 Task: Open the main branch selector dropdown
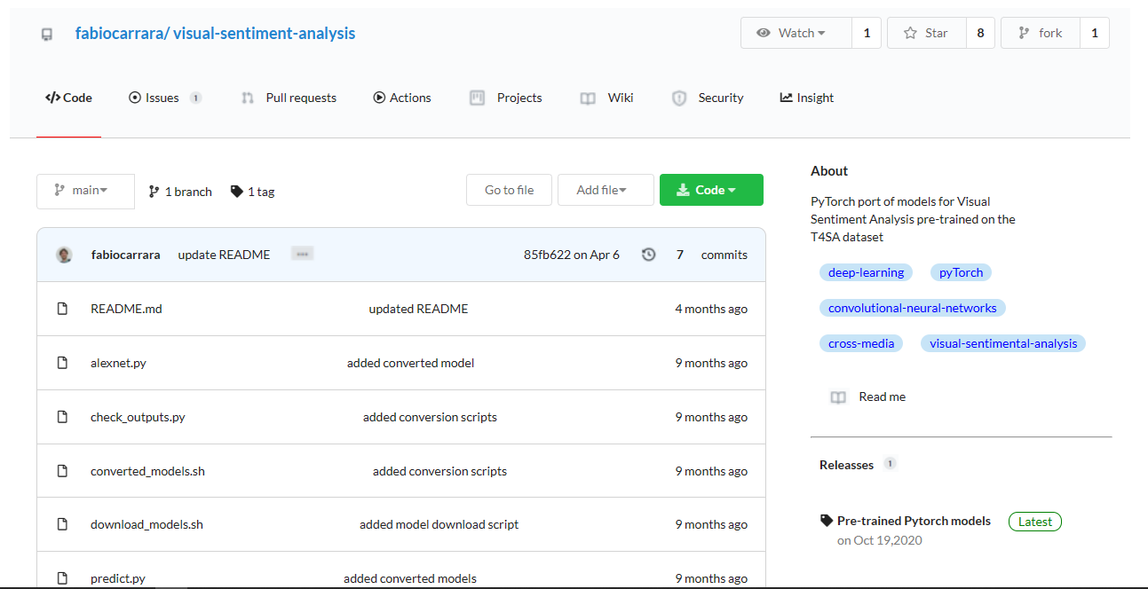pyautogui.click(x=84, y=191)
